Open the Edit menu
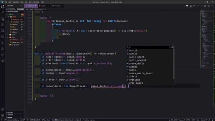The image size is (215, 121). [x=10, y=2]
